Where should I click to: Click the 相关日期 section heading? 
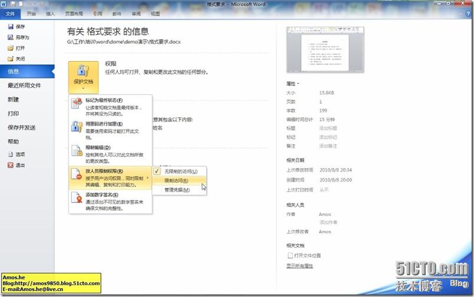tap(295, 160)
